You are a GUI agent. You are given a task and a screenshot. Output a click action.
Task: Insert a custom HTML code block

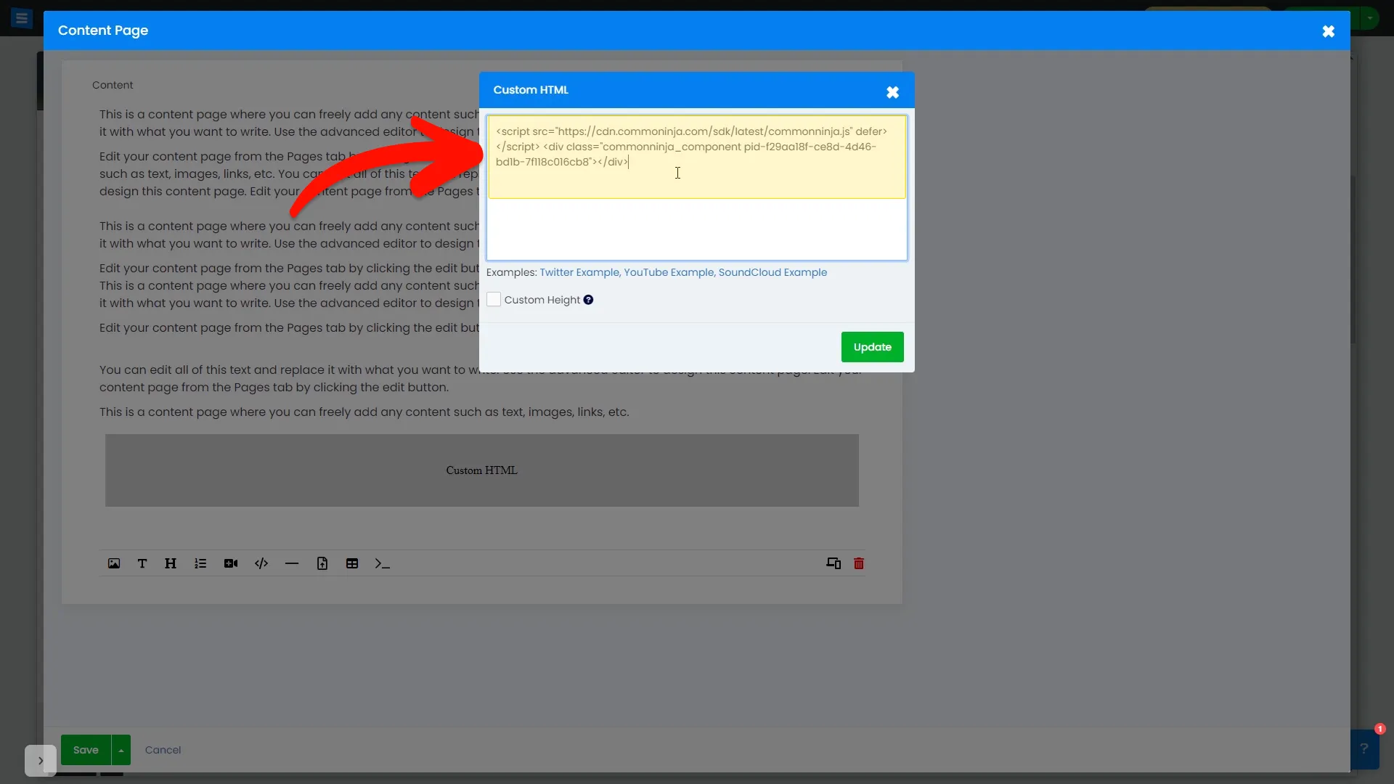[x=261, y=563]
